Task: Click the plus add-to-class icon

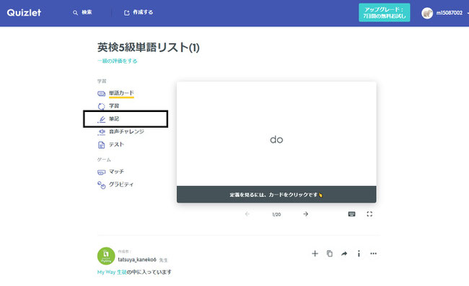Action: coord(315,253)
